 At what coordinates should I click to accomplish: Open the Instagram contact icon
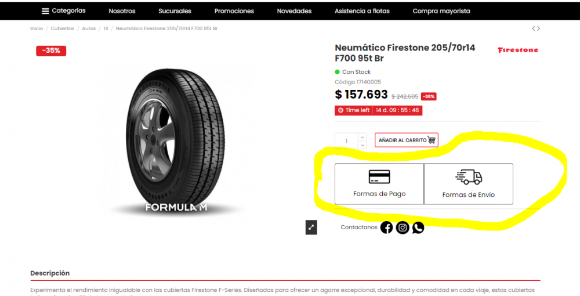point(403,228)
